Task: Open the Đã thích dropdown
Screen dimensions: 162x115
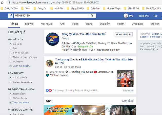Action: pos(124,35)
